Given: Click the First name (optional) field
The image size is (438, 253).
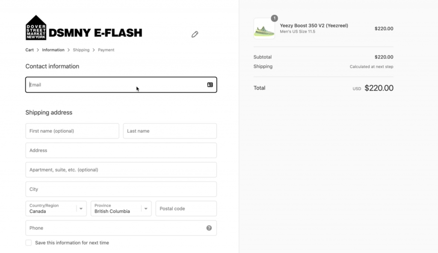Looking at the screenshot, I should [72, 131].
